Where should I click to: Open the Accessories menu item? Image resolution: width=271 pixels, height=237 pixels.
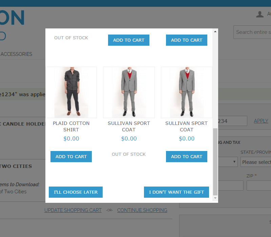pos(16,54)
